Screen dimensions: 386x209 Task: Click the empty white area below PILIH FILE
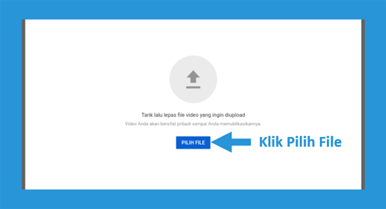pyautogui.click(x=193, y=170)
